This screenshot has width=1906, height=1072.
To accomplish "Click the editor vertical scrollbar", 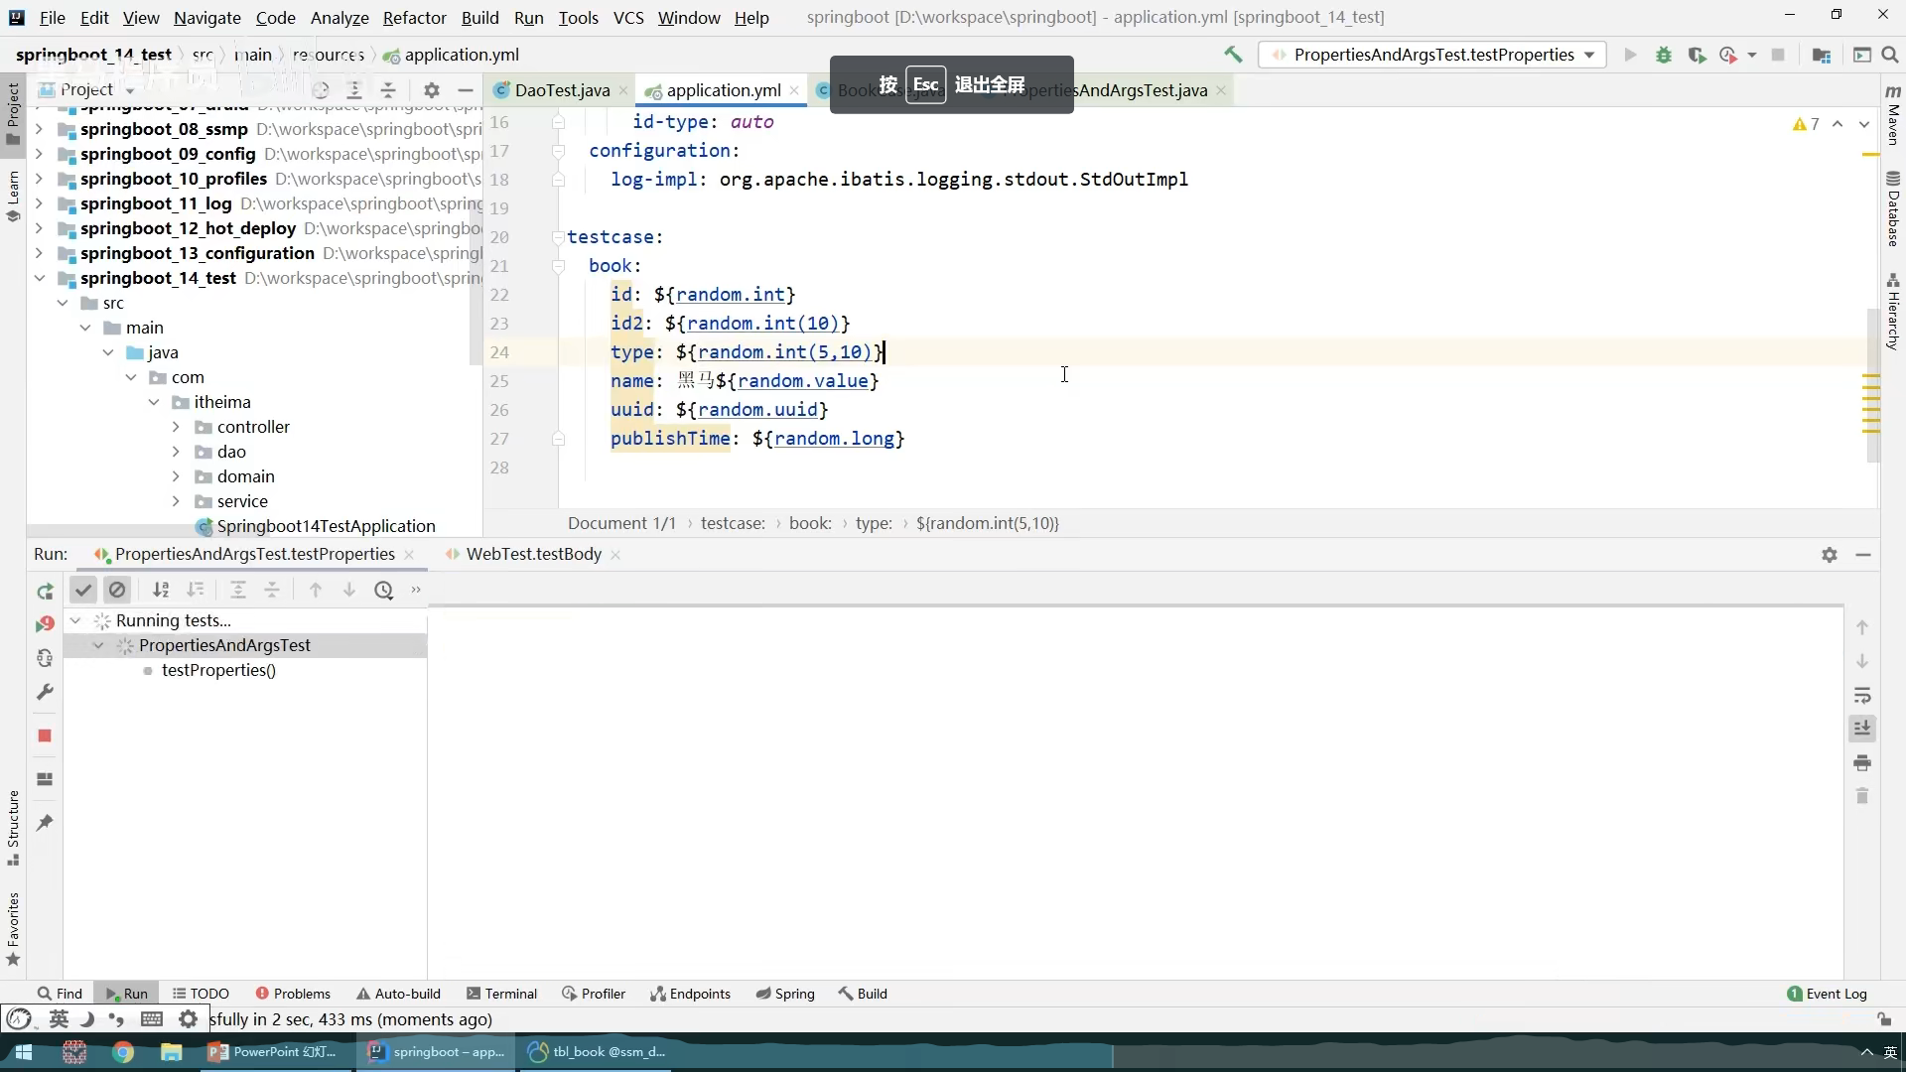I will (1873, 387).
